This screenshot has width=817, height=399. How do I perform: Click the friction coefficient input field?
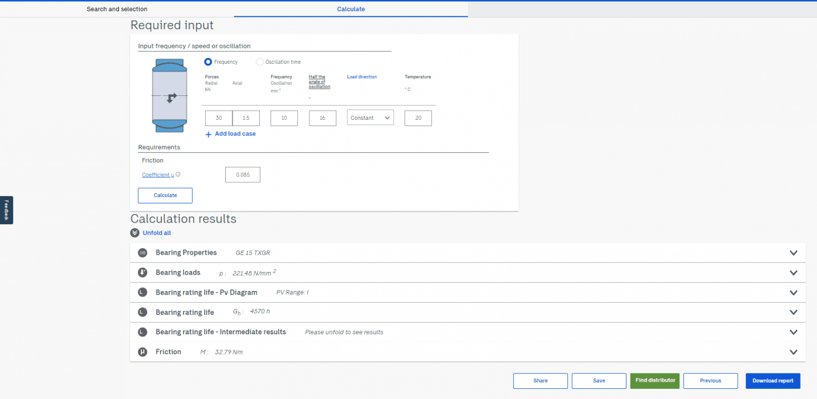[243, 175]
